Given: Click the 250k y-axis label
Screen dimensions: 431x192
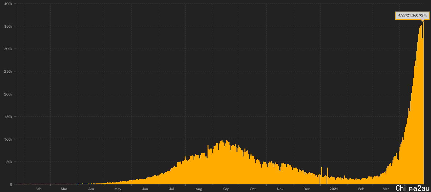Looking at the screenshot, I should pyautogui.click(x=8, y=71).
